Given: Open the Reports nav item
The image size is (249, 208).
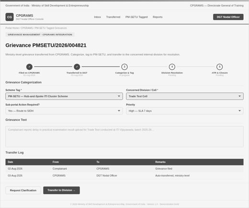Looking at the screenshot, I should 158,17.
